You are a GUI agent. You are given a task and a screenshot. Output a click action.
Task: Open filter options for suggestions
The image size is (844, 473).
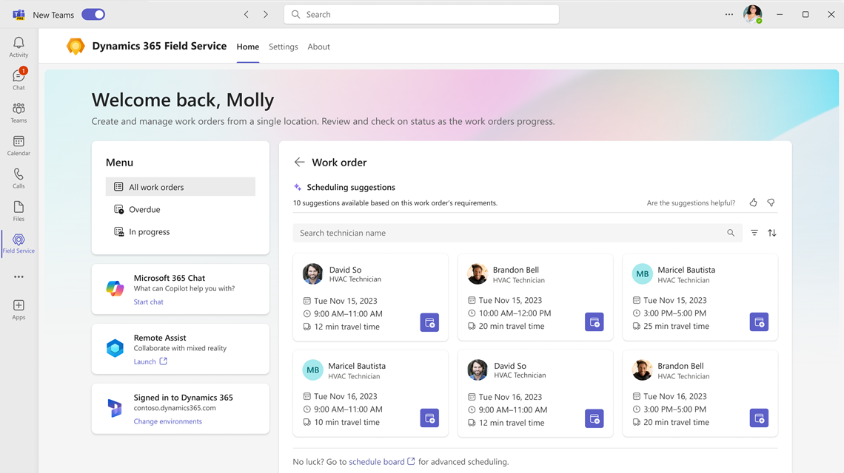754,233
